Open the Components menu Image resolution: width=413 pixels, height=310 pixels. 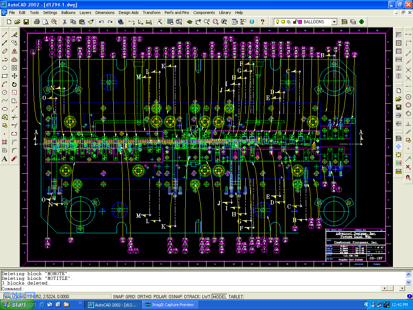(204, 13)
